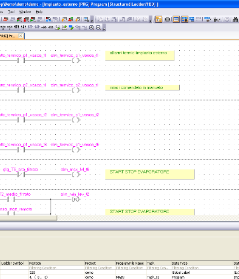Expand the second-row ladder toolbar overflow arrow
This screenshot has height=279, width=239.
tap(104, 28)
